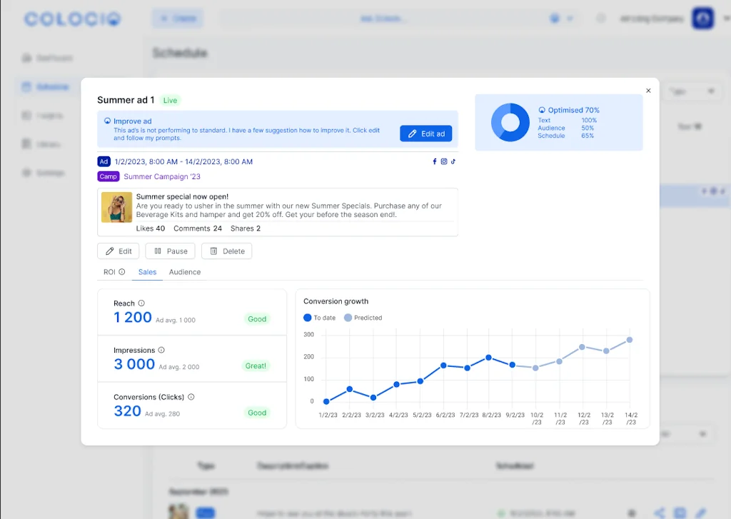
Task: Click the Edit button with pencil icon
Action: [119, 251]
